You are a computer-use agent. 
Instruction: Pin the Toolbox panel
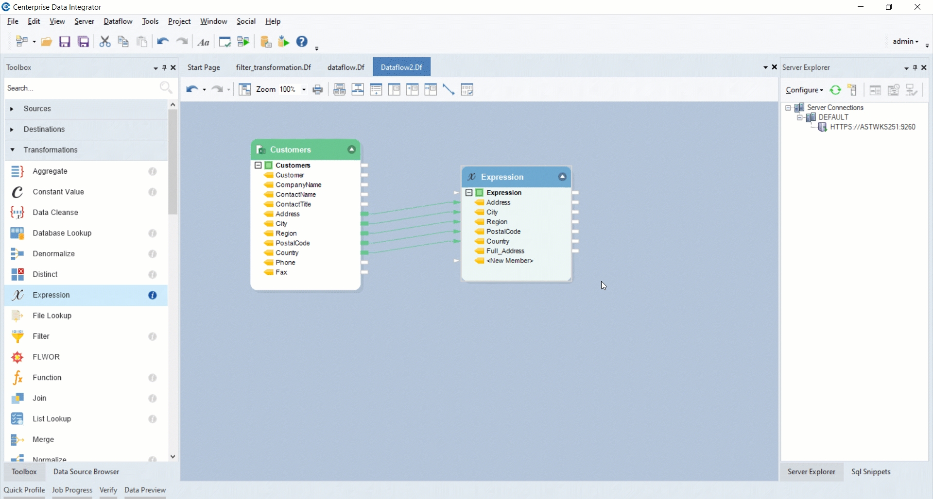(164, 68)
